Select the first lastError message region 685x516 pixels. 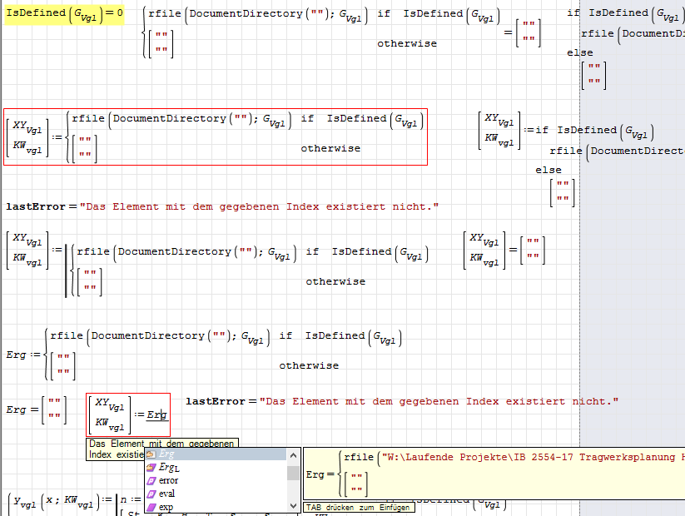(x=221, y=206)
